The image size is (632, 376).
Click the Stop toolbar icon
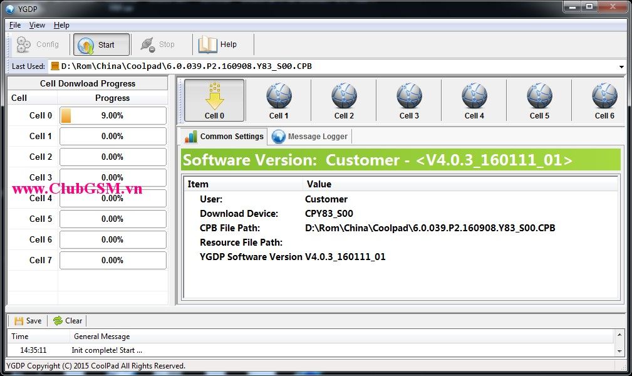pyautogui.click(x=147, y=44)
